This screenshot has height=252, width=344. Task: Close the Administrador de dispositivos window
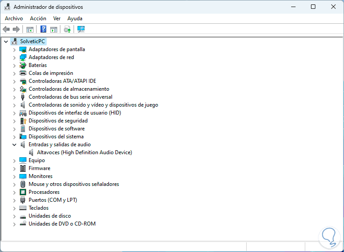pyautogui.click(x=333, y=7)
